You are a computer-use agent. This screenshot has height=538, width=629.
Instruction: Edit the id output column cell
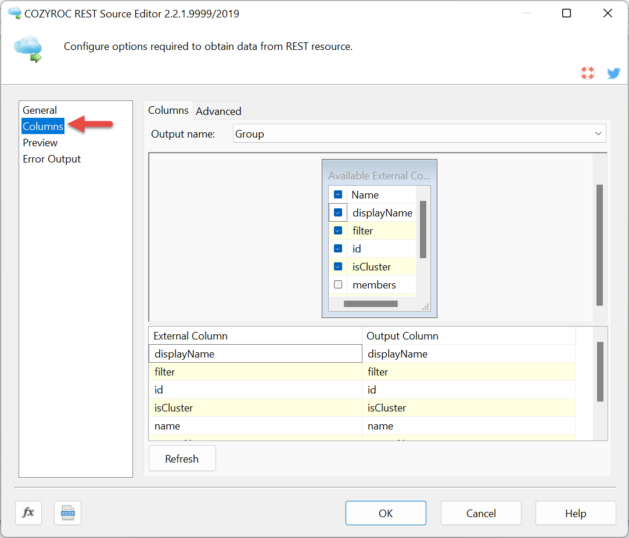coord(469,389)
